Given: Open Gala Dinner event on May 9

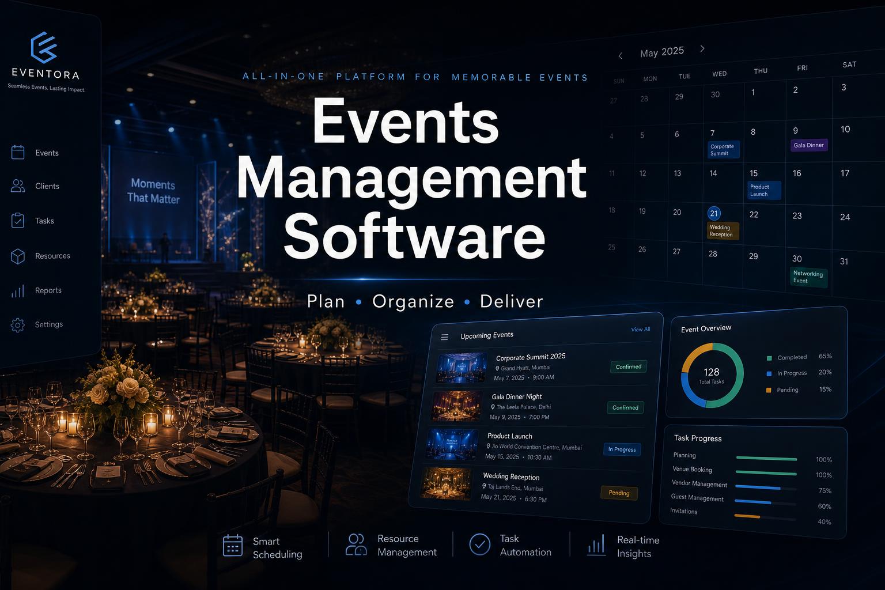Looking at the screenshot, I should point(809,145).
